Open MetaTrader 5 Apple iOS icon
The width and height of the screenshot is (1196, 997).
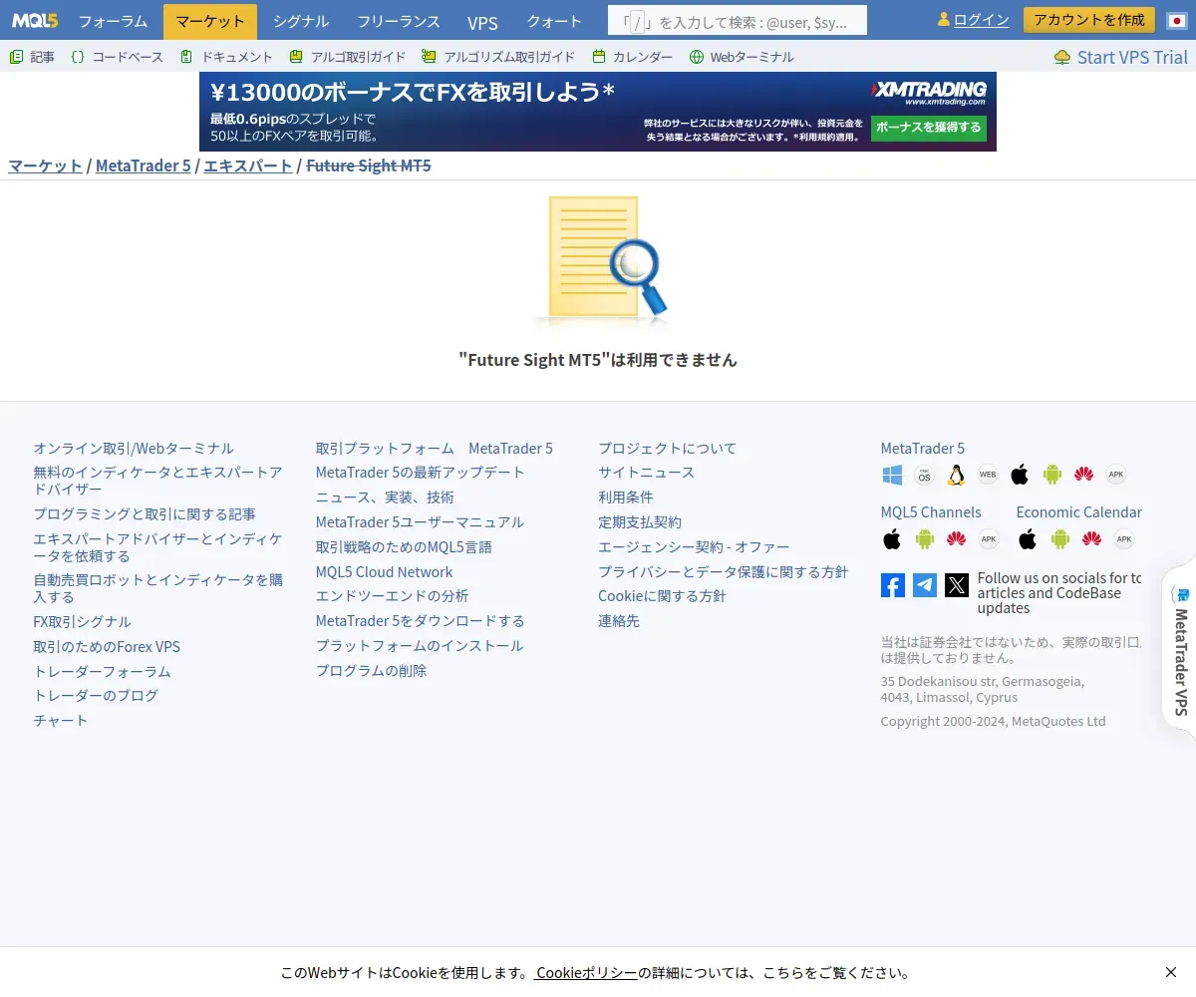pos(1020,475)
